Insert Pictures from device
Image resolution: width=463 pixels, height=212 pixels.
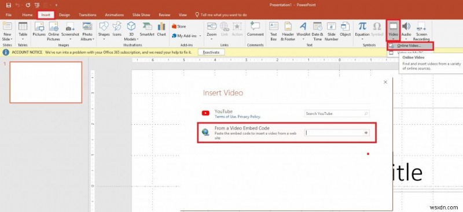39,29
